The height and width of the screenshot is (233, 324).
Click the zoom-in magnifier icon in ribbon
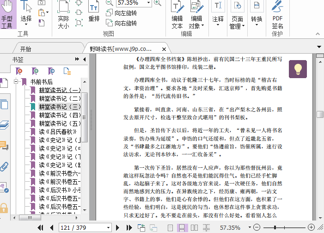click(x=158, y=3)
